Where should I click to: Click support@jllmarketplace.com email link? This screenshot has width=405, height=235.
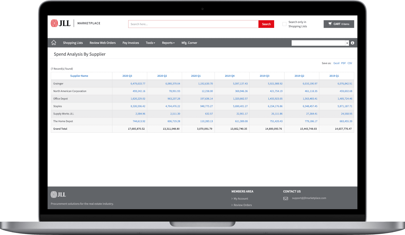click(x=309, y=198)
